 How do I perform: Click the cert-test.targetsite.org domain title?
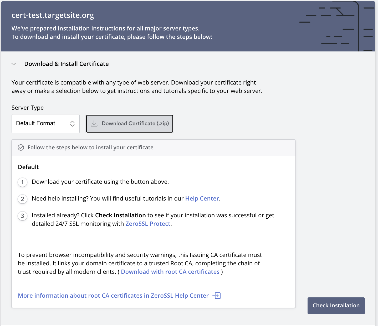[x=53, y=15]
